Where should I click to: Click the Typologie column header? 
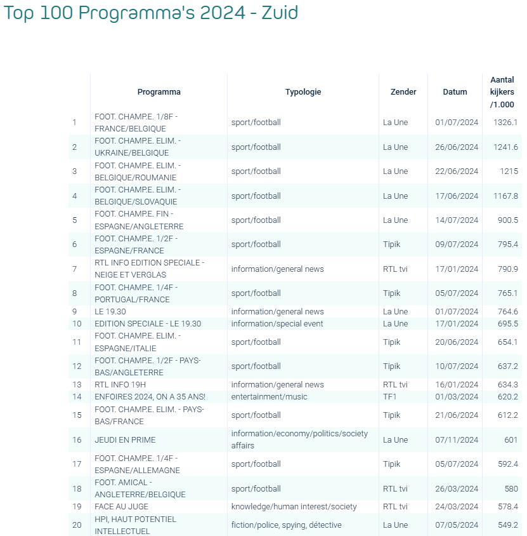coord(303,92)
